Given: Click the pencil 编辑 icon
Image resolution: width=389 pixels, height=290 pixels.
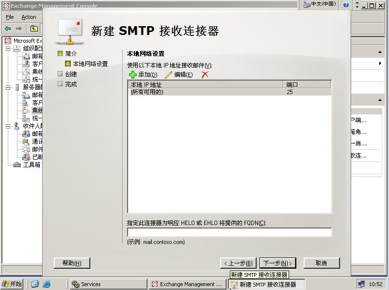Looking at the screenshot, I should click(169, 75).
